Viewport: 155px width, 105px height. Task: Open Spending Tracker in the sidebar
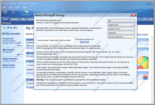[x=10, y=61]
